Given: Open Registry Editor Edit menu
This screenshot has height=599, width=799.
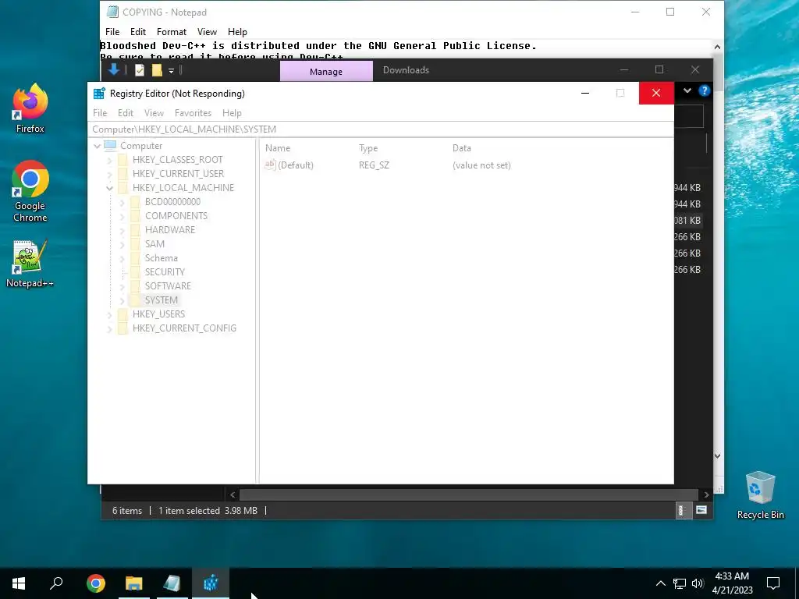Looking at the screenshot, I should pyautogui.click(x=126, y=113).
